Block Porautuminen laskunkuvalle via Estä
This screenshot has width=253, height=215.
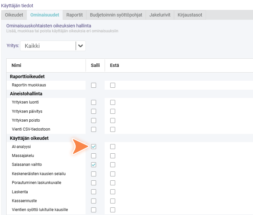[x=113, y=183]
